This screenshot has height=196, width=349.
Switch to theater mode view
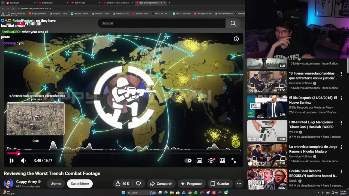[222, 161]
